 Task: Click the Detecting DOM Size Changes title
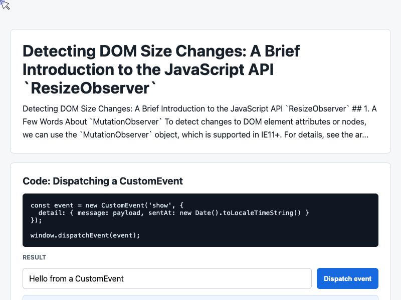click(161, 69)
